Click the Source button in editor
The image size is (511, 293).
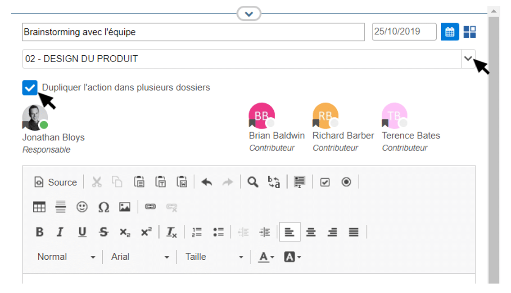click(x=56, y=182)
